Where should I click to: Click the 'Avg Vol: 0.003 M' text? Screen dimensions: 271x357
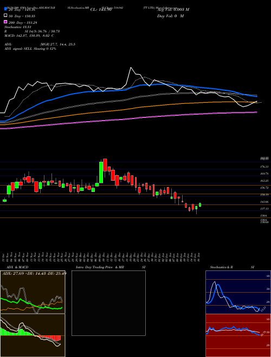(x=173, y=10)
